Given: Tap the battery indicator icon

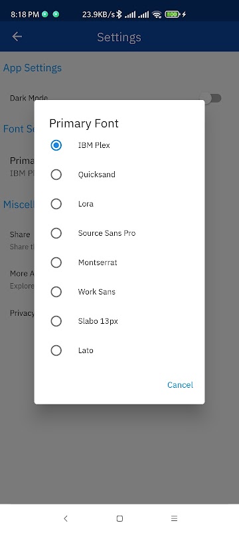Looking at the screenshot, I should (x=172, y=14).
